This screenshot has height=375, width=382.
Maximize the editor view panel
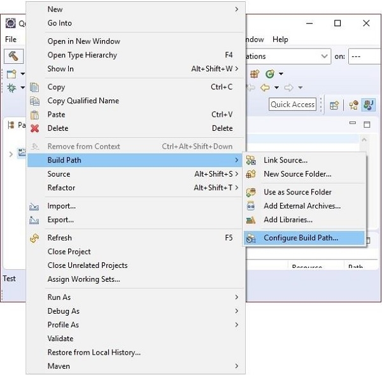pyautogui.click(x=367, y=124)
